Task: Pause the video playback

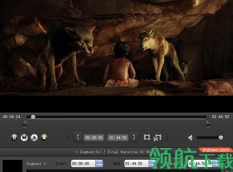Action: [x=14, y=138]
